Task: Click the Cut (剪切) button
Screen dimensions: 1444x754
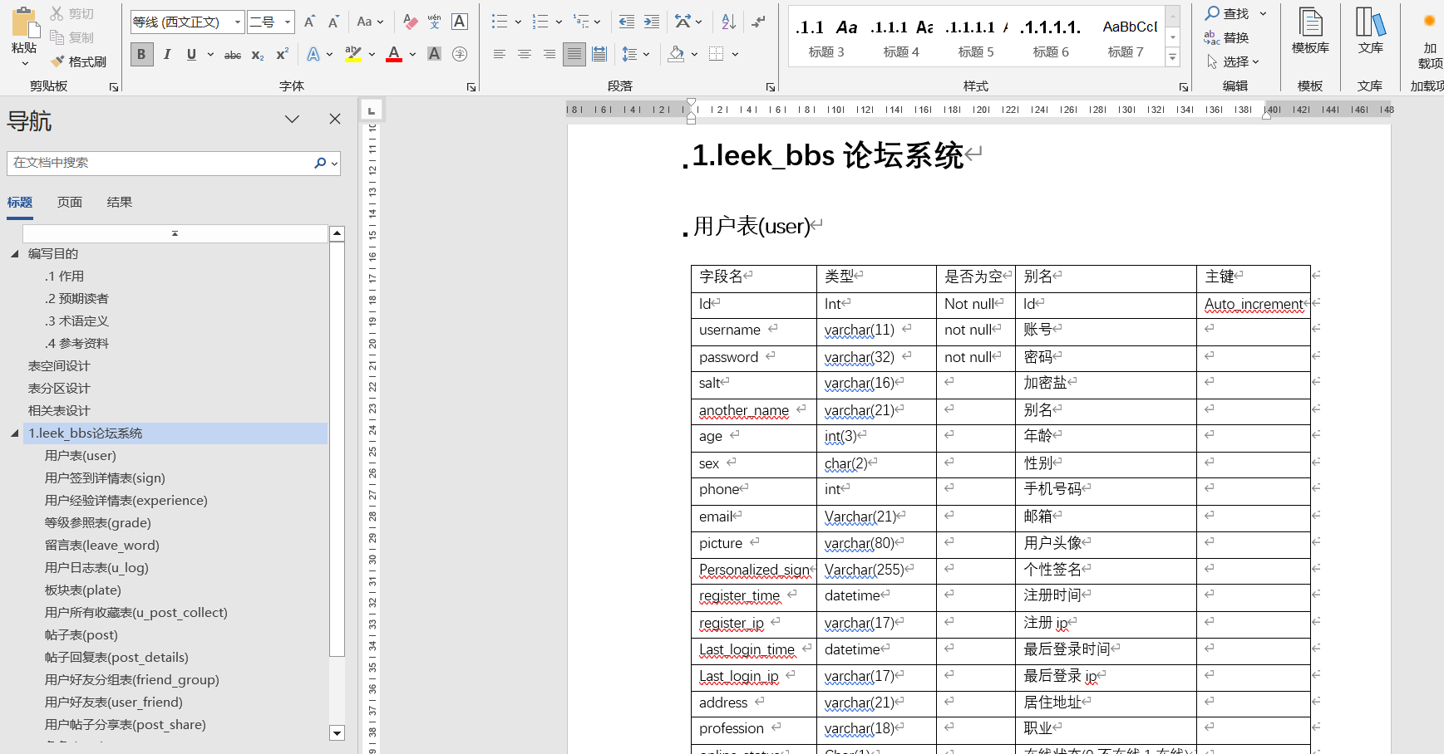Action: click(71, 14)
